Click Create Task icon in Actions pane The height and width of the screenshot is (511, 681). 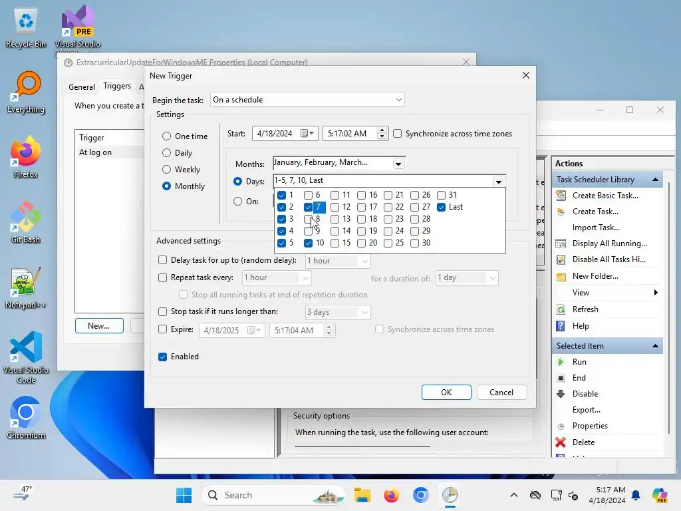pyautogui.click(x=561, y=212)
